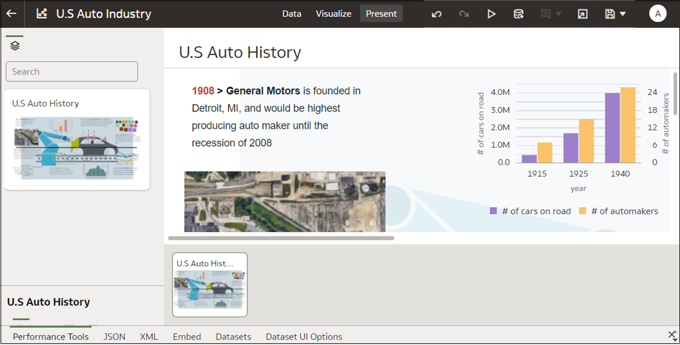This screenshot has width=680, height=345.
Task: Open the Embed tab
Action: click(187, 336)
